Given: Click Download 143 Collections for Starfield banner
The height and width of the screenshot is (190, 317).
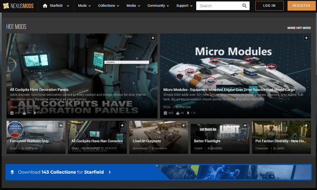Looking at the screenshot, I should click(x=63, y=172).
